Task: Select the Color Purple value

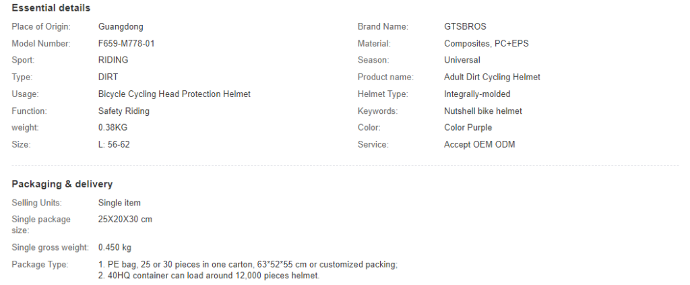Action: pos(468,127)
